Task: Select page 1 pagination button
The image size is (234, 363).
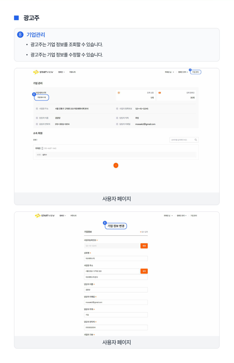Action: [x=116, y=165]
